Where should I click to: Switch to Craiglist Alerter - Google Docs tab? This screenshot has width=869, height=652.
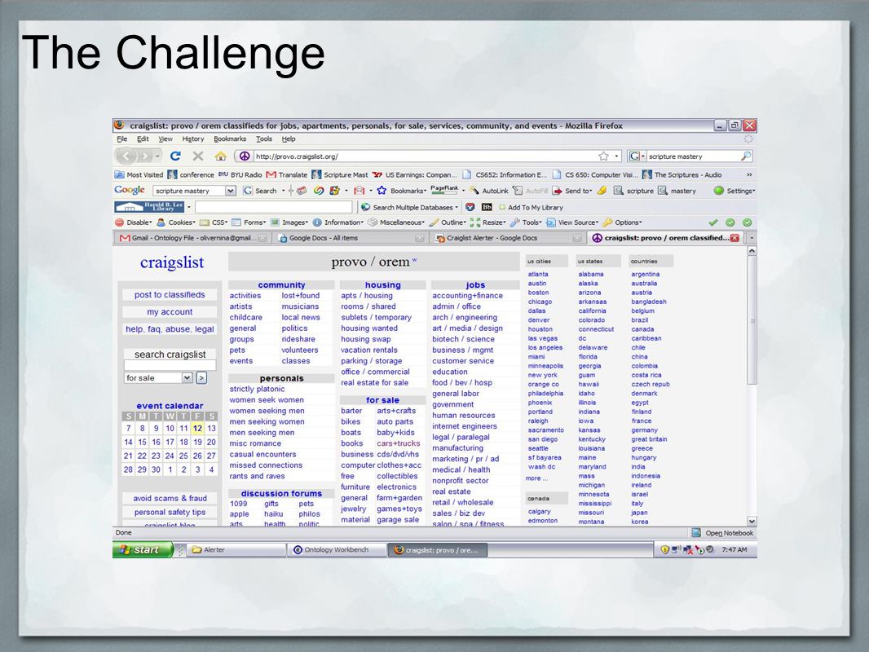(508, 238)
